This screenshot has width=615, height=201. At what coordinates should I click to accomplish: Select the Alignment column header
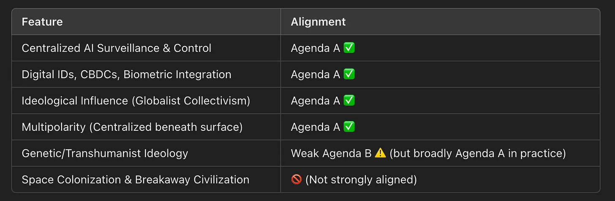click(x=318, y=22)
